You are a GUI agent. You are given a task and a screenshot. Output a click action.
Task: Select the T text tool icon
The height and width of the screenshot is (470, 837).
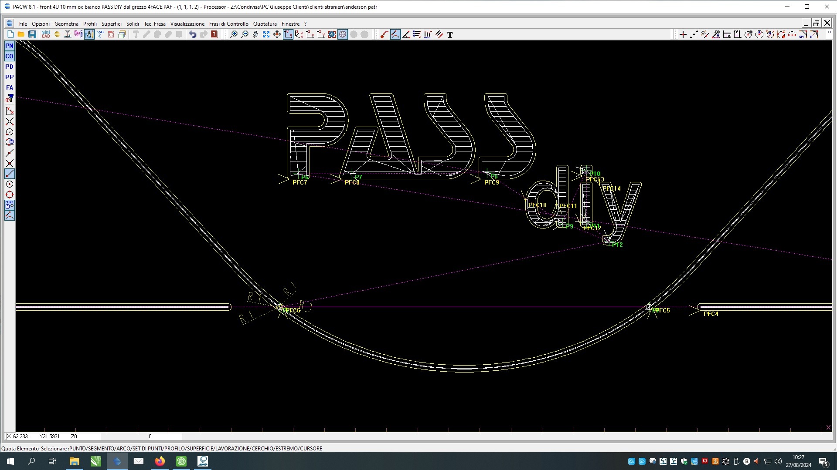[x=450, y=34]
